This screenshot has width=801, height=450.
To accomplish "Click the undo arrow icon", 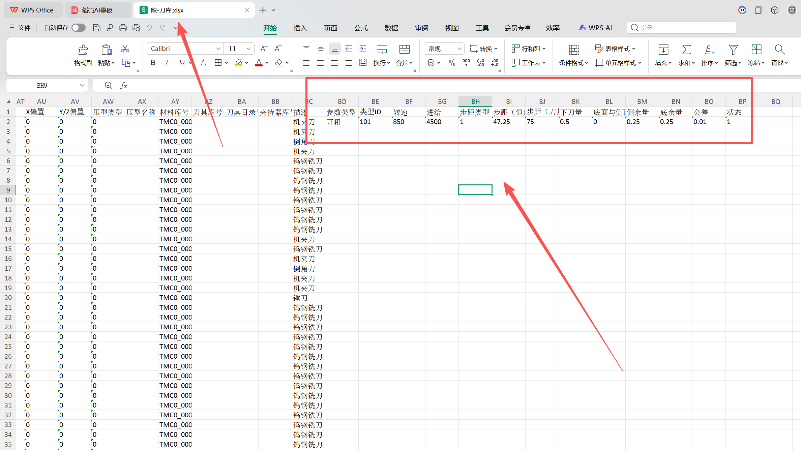I will click(149, 28).
